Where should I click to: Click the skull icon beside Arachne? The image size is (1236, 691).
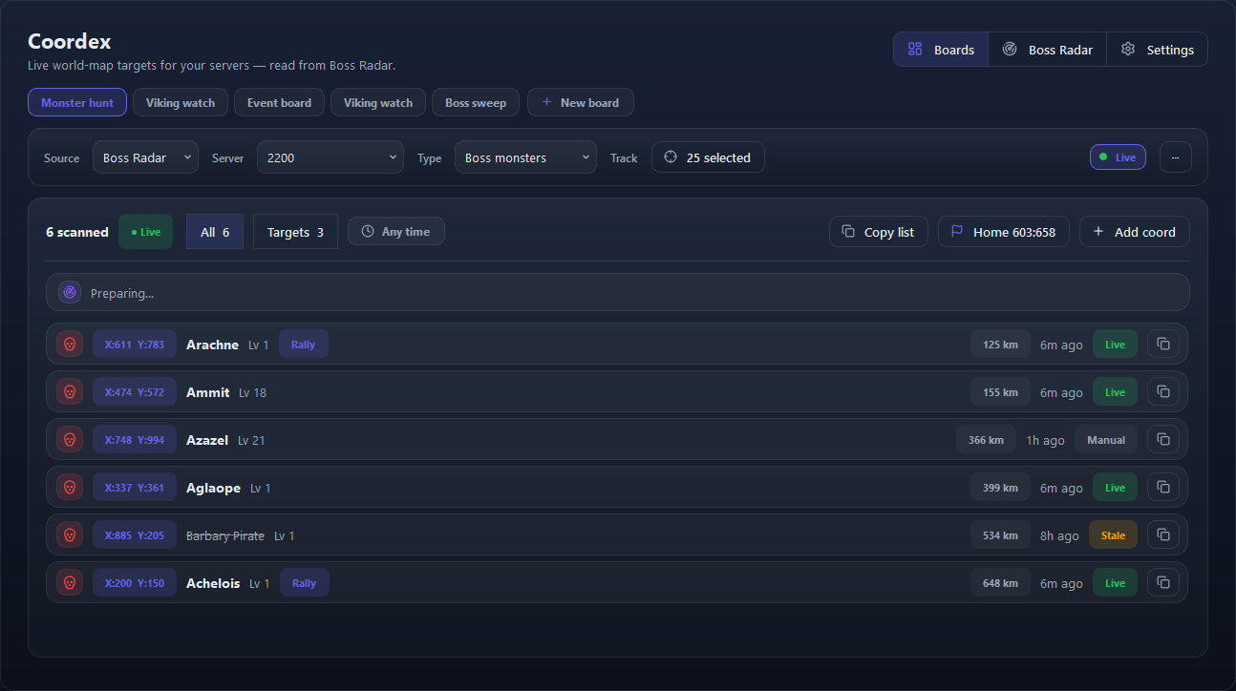(x=69, y=345)
